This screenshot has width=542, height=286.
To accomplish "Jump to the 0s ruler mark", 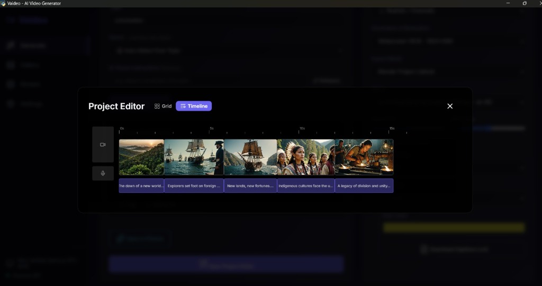I will (122, 128).
